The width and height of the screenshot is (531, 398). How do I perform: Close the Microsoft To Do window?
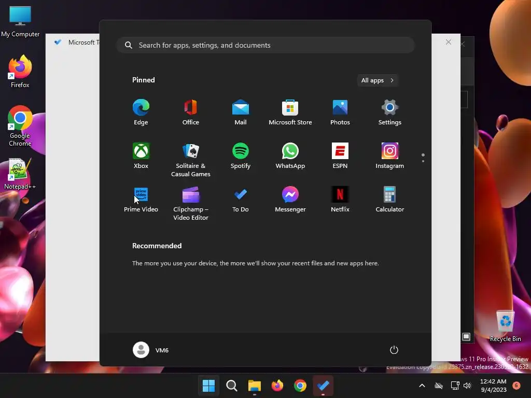(449, 42)
